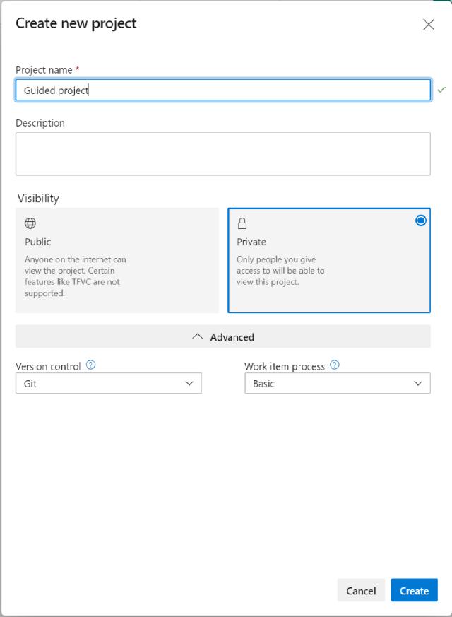Click the Private visibility description text
This screenshot has height=617, width=452.
tap(280, 271)
